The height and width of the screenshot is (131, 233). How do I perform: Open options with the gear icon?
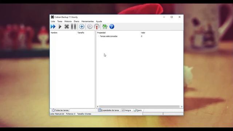tap(90, 27)
